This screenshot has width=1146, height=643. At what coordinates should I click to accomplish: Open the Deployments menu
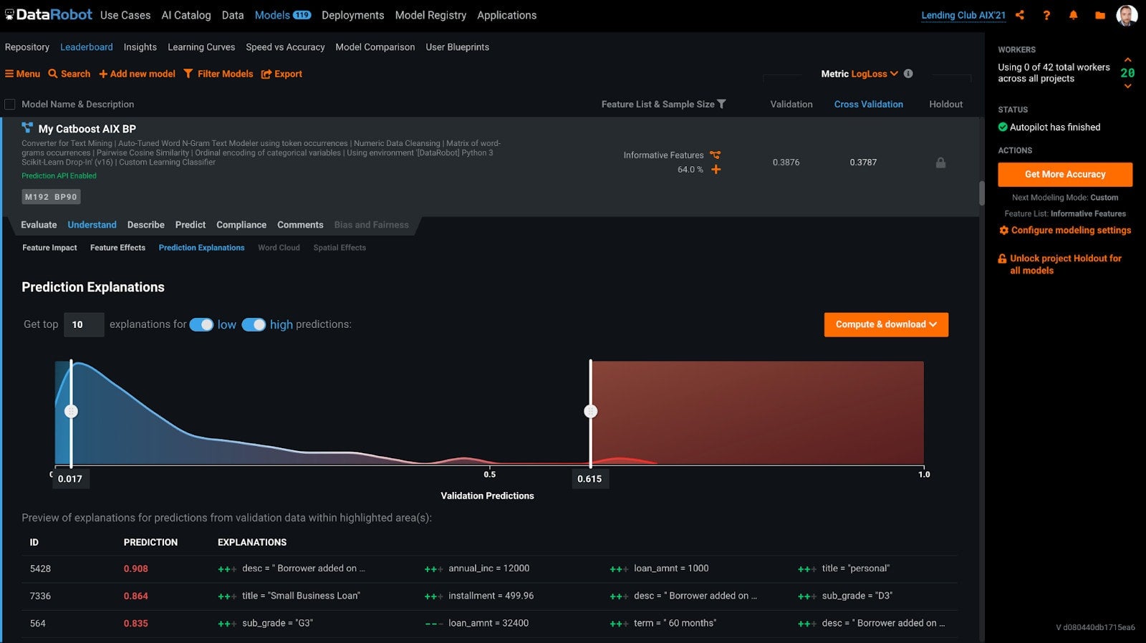pos(352,15)
